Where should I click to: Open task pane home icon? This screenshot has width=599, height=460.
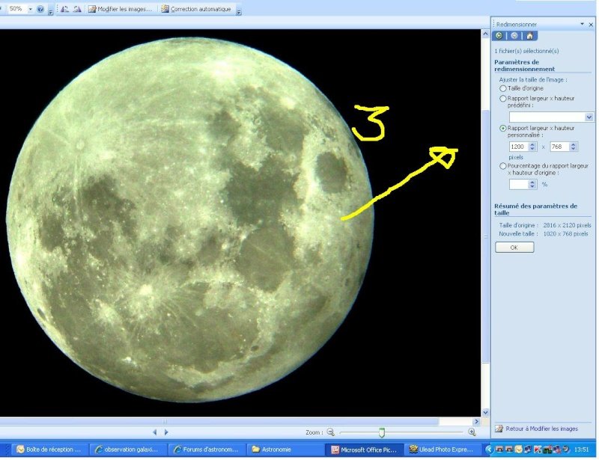(529, 36)
